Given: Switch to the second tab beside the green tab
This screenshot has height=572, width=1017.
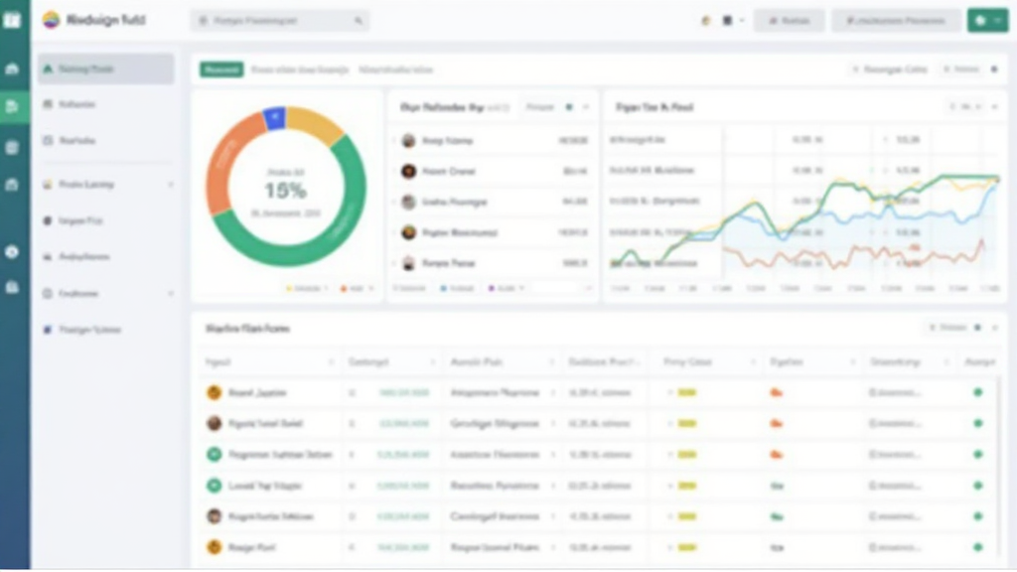Looking at the screenshot, I should [x=299, y=70].
